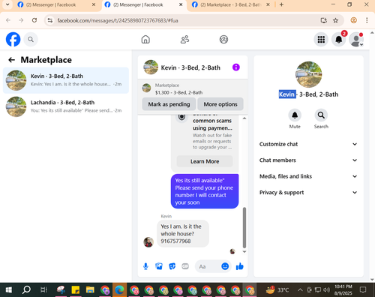Select the second Messenger browser tab
Viewport: 375px width, 297px height.
[x=144, y=4]
